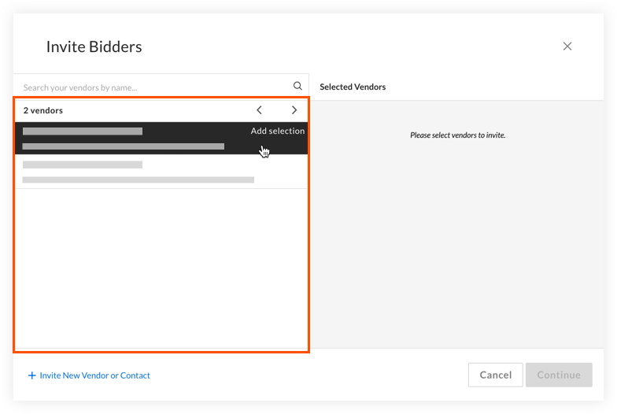
Task: Close the Invite Bidders dialog
Action: (567, 46)
